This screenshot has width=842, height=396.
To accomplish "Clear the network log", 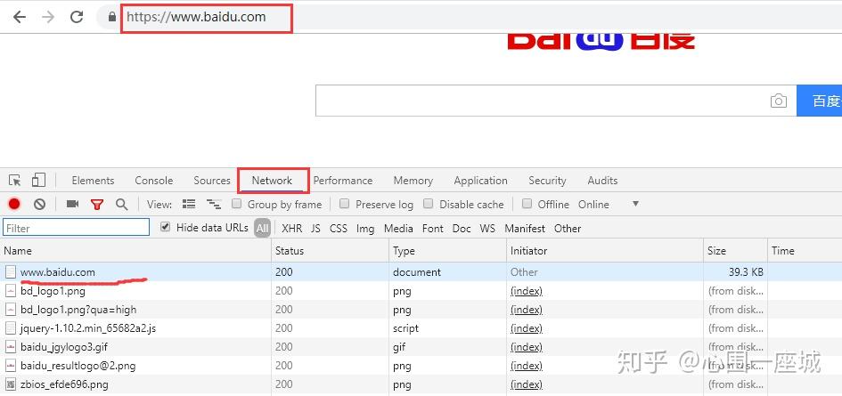I will click(x=39, y=205).
